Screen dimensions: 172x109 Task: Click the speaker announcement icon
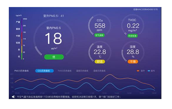[x=14, y=97]
